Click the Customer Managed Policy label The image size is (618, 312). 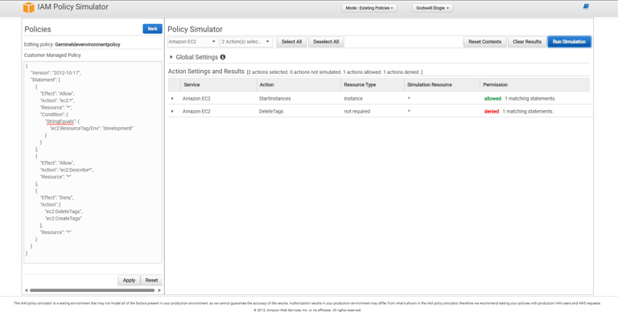(x=52, y=55)
